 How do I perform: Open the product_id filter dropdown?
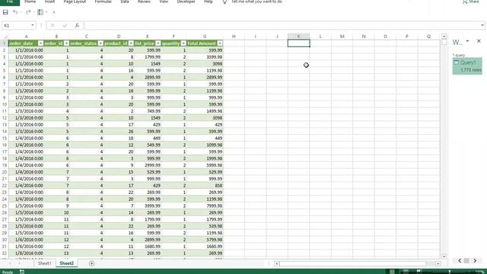(131, 43)
